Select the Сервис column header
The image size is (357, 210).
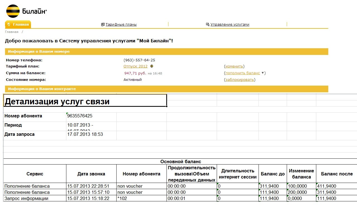(x=35, y=174)
